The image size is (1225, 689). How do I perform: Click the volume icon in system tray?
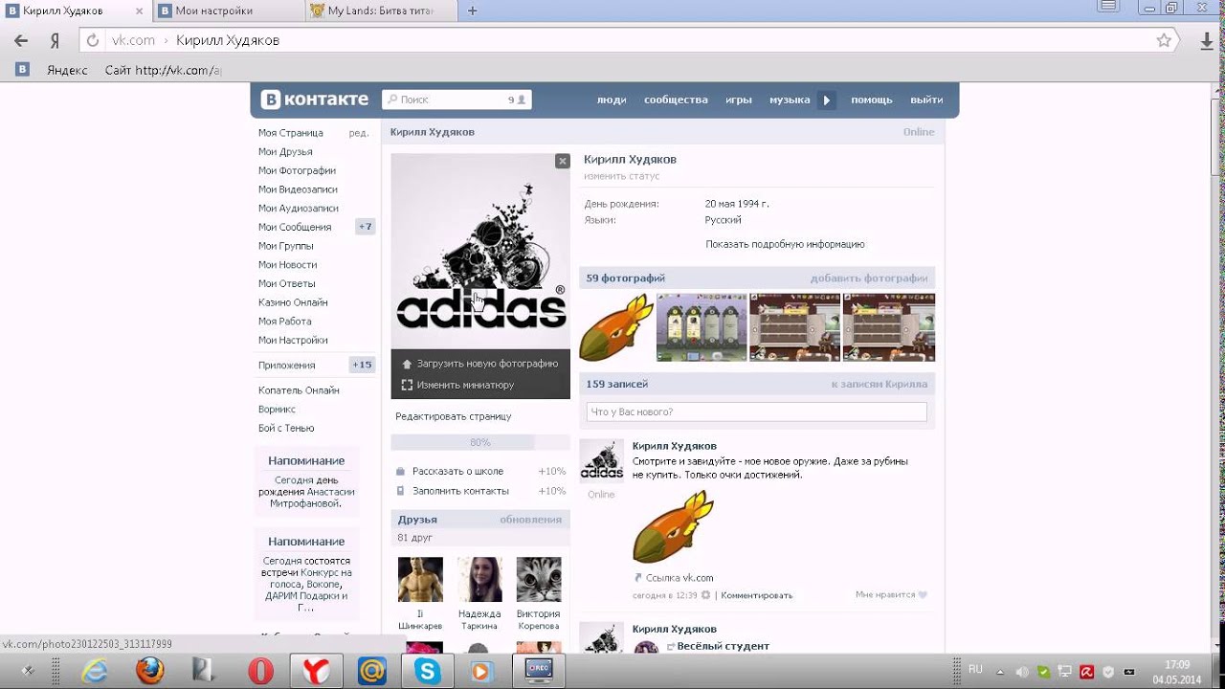click(1021, 671)
